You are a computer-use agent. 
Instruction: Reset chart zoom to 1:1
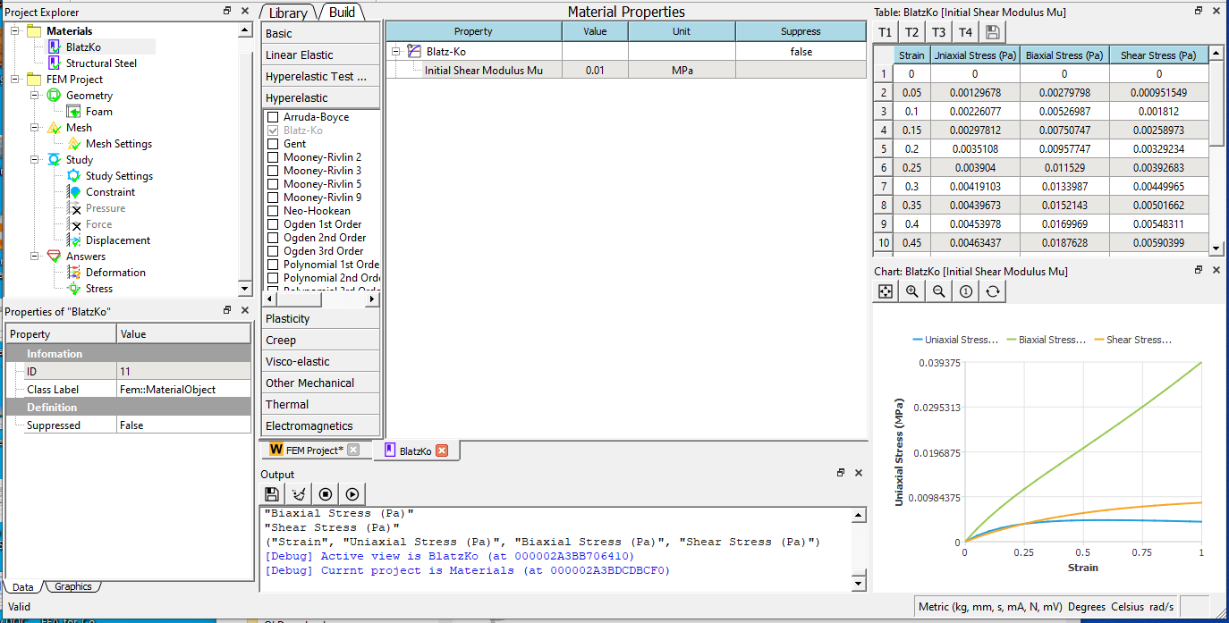(966, 291)
